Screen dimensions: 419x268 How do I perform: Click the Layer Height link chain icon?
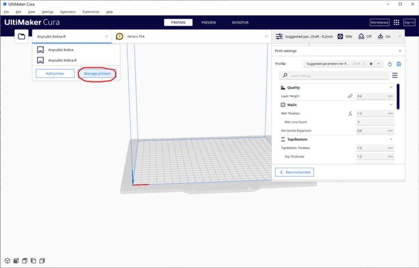coord(350,96)
